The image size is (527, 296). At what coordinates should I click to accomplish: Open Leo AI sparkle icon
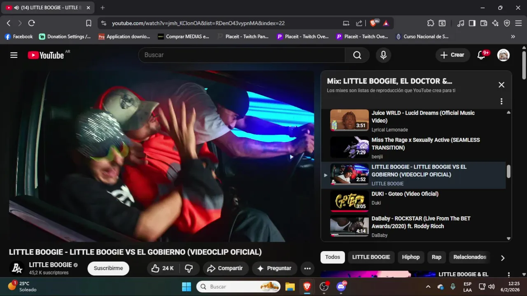495,23
